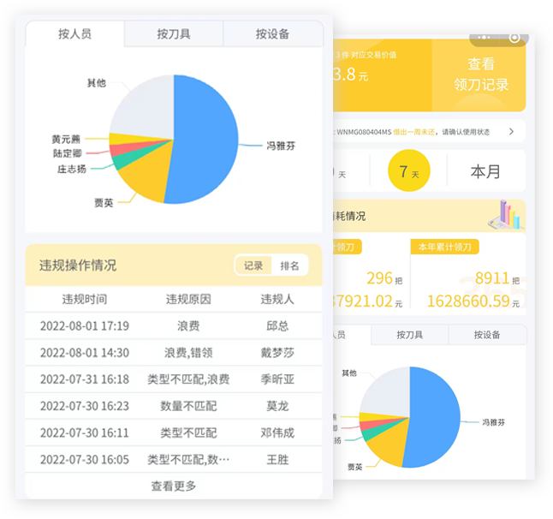The image size is (553, 519).
Task: Switch to the 按设备 tab in front panel
Action: [272, 34]
